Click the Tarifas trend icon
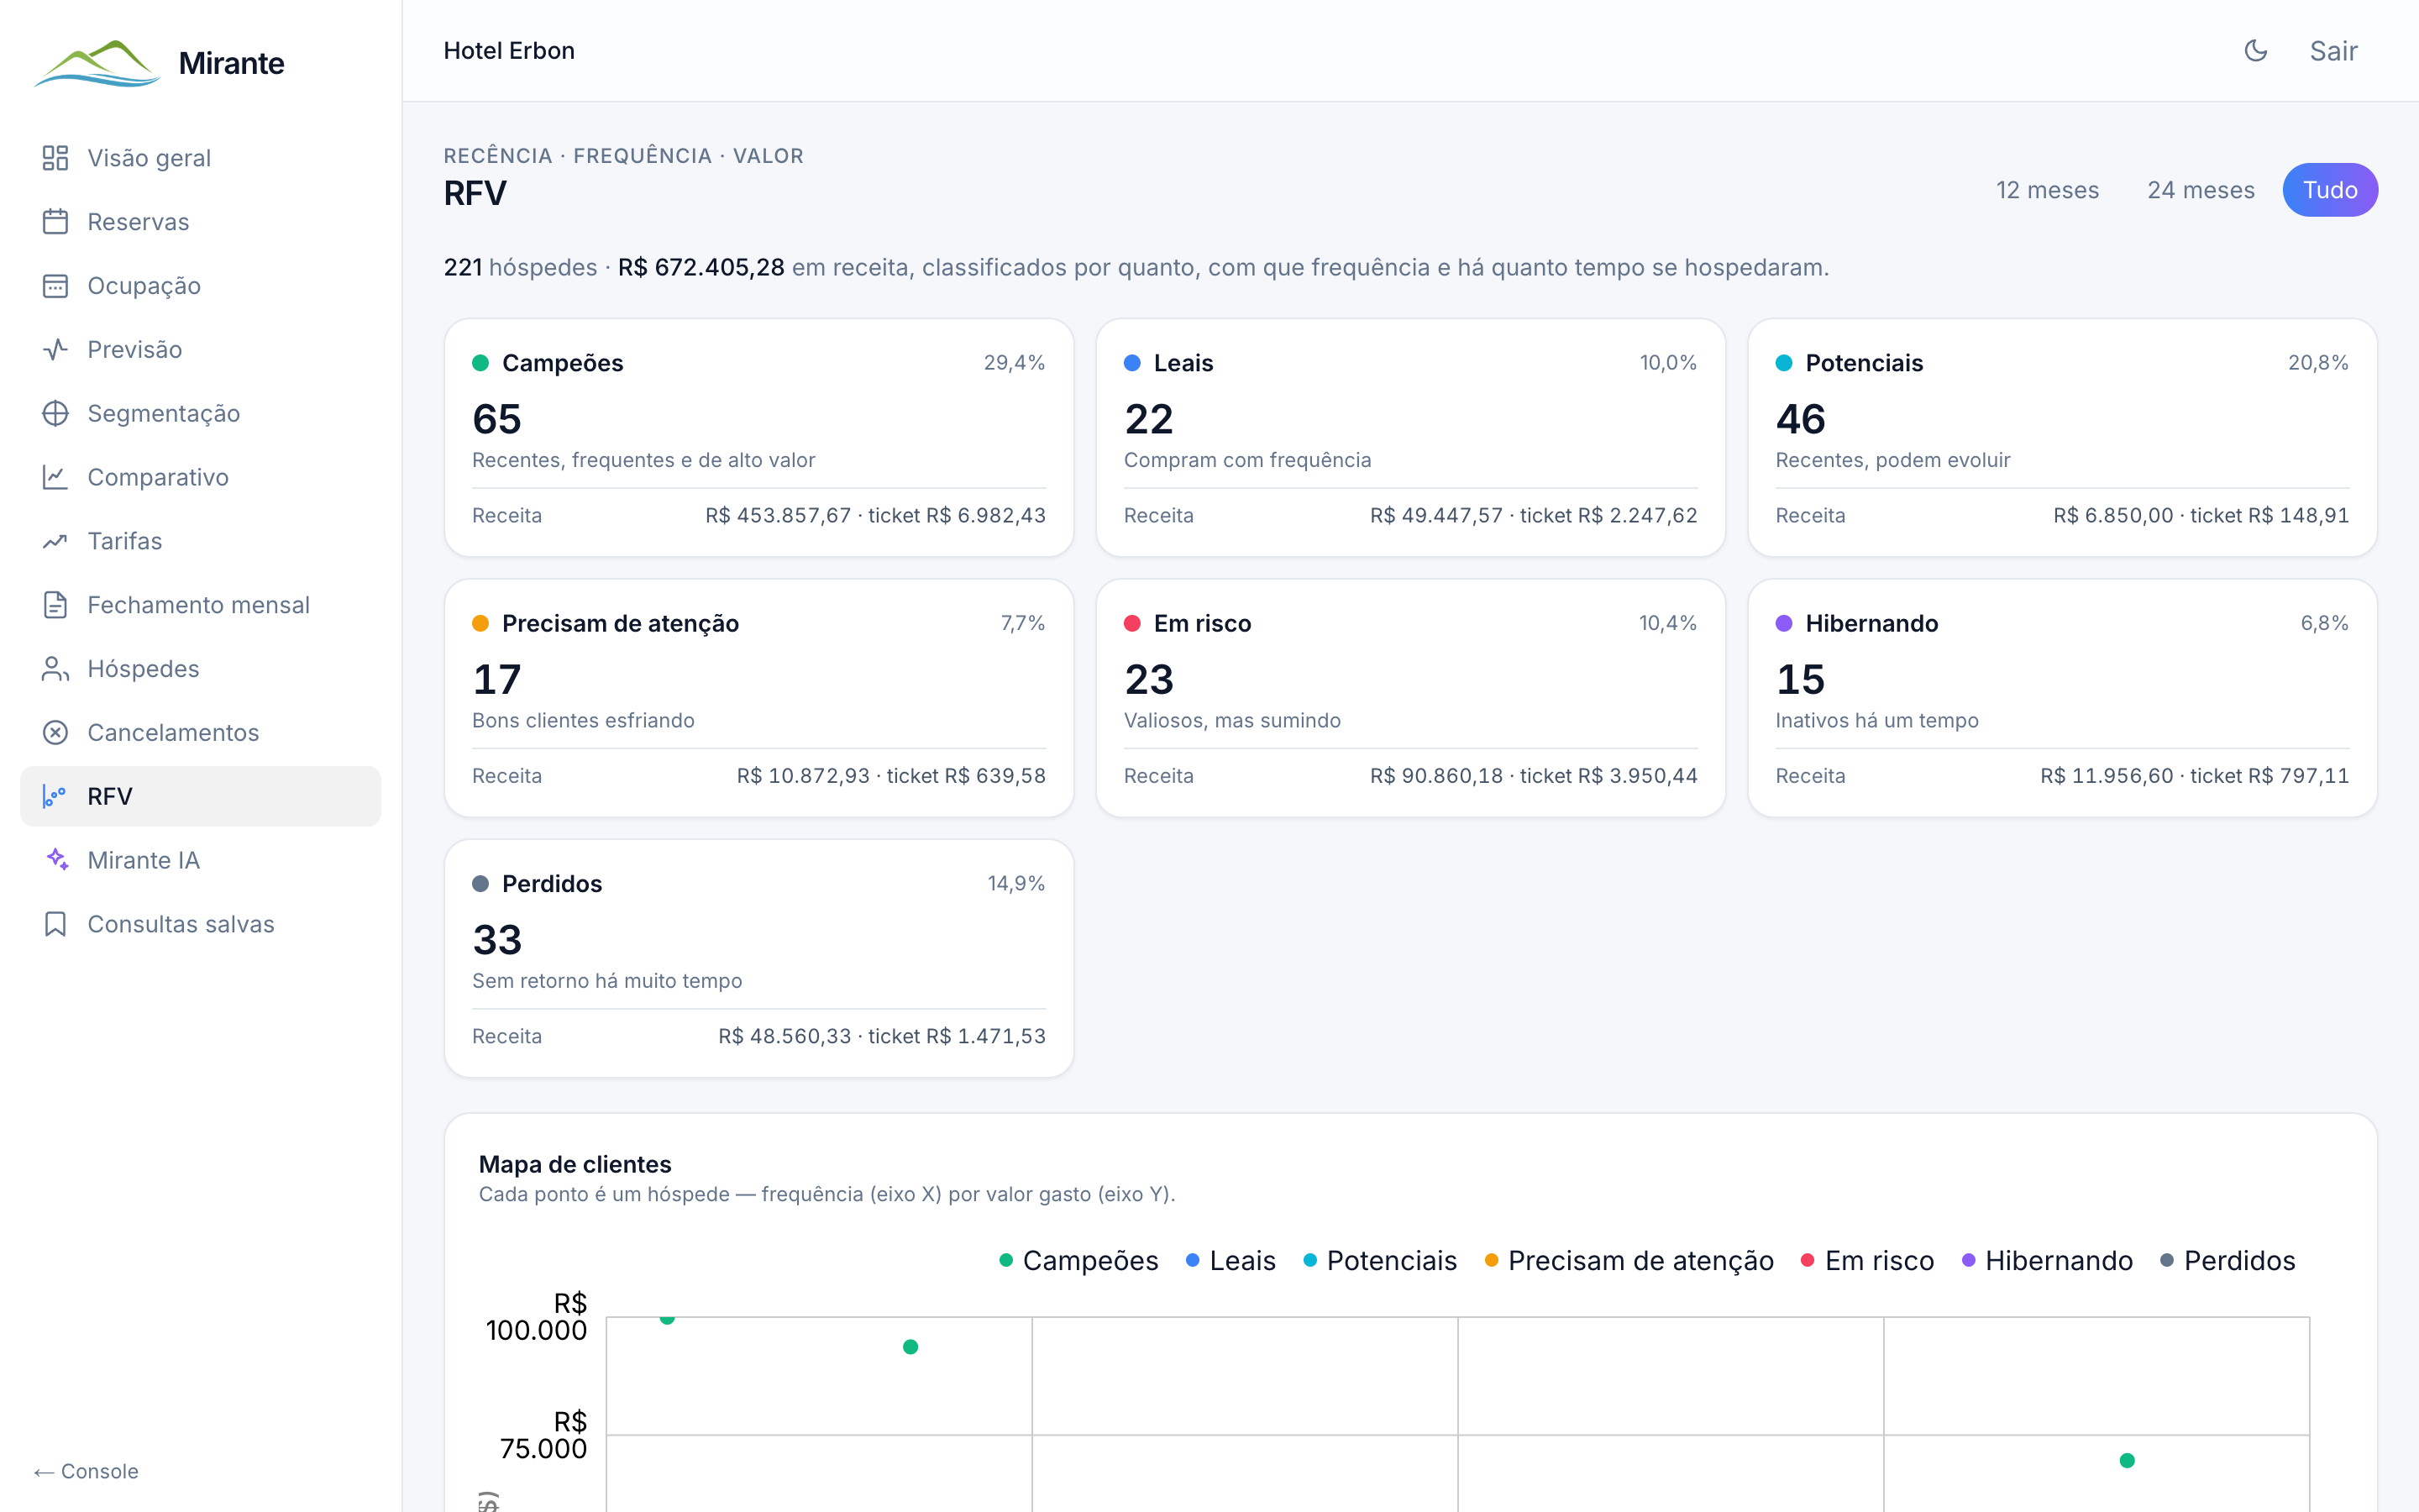 coord(55,541)
